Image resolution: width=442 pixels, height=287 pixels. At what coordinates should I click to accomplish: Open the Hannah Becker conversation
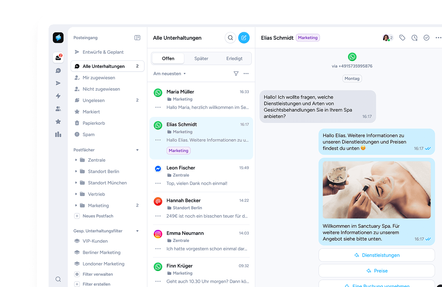[201, 208]
